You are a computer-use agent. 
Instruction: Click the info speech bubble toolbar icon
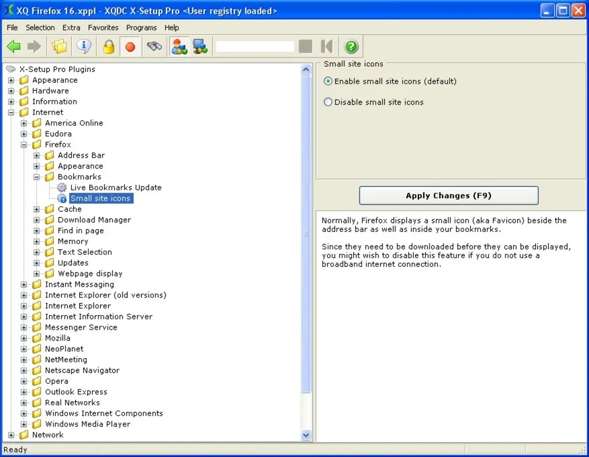coord(84,47)
